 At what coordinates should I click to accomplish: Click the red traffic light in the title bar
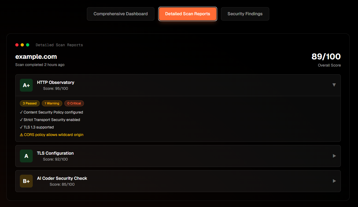tap(17, 45)
